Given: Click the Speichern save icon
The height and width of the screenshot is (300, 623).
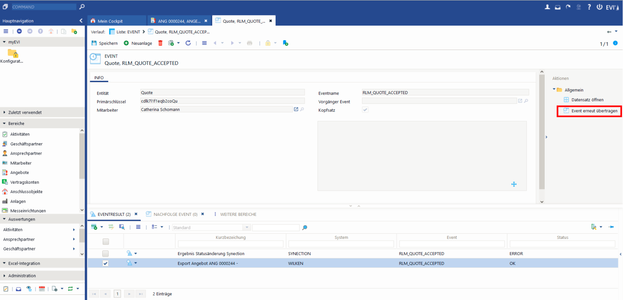Looking at the screenshot, I should (x=94, y=43).
